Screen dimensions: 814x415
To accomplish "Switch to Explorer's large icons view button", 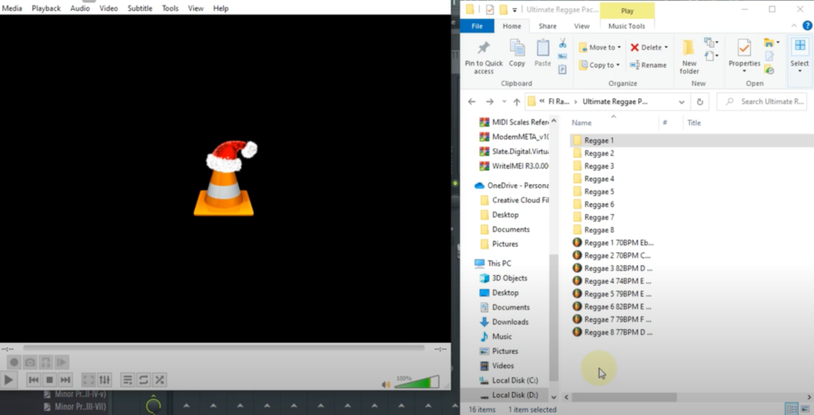I will click(x=804, y=409).
